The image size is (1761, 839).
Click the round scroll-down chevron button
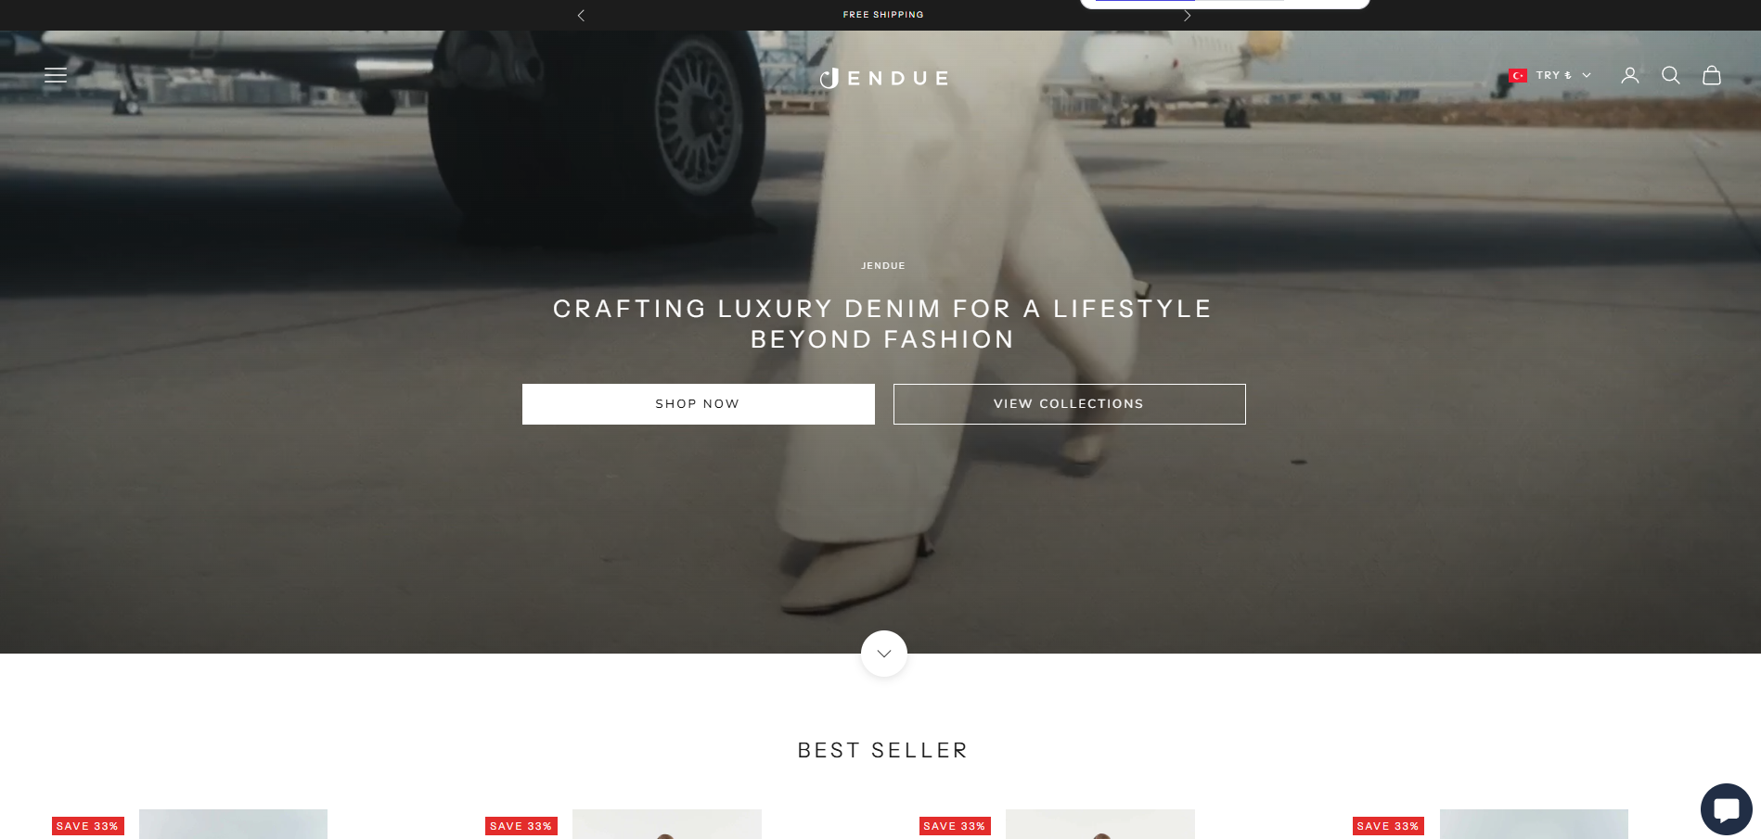coord(883,654)
